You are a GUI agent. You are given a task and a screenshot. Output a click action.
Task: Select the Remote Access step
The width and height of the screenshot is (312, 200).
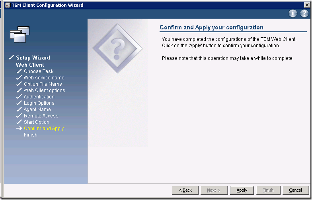tap(41, 116)
